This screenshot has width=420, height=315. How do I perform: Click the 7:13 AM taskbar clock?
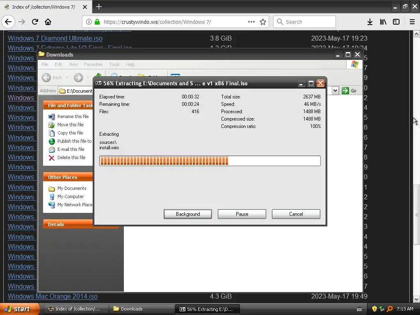(405, 309)
